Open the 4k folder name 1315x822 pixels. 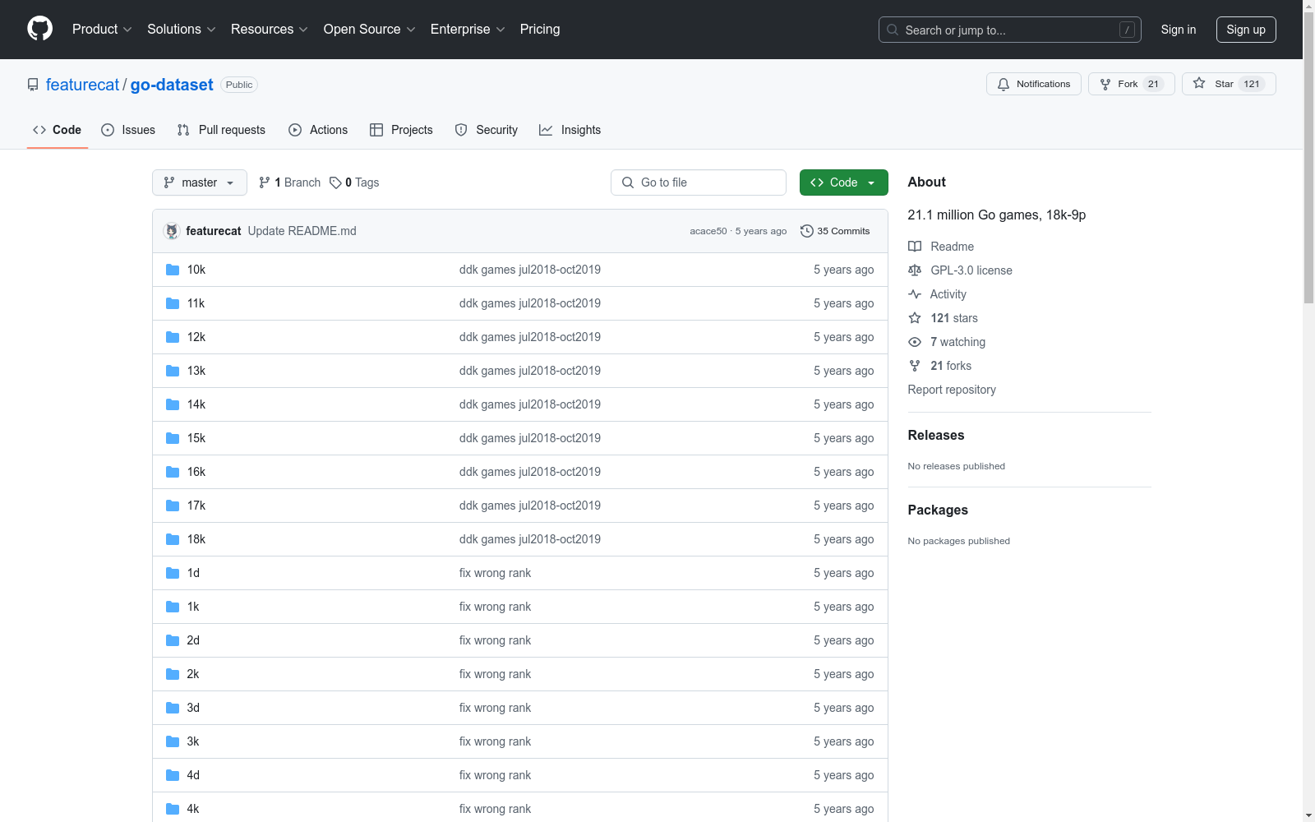point(193,809)
